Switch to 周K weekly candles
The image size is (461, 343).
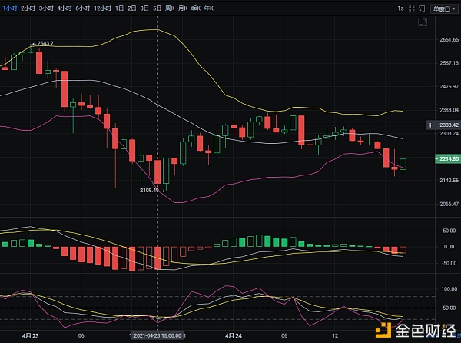pos(172,8)
